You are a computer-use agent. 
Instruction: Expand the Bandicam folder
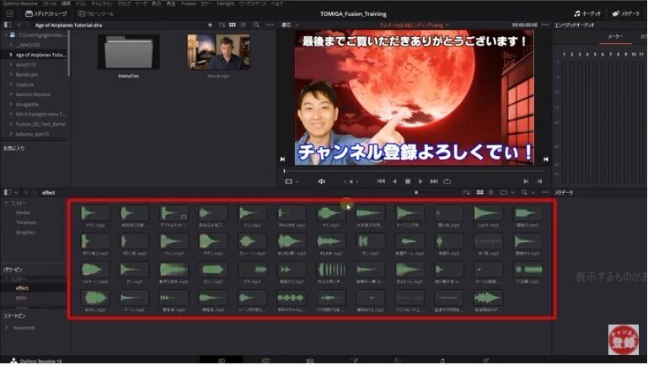10,74
